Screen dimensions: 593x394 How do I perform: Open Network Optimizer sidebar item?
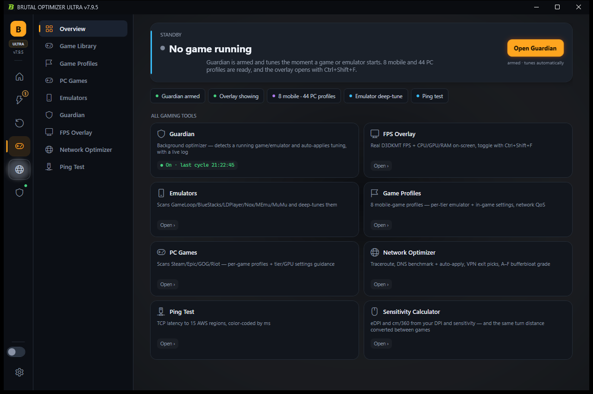coord(83,150)
